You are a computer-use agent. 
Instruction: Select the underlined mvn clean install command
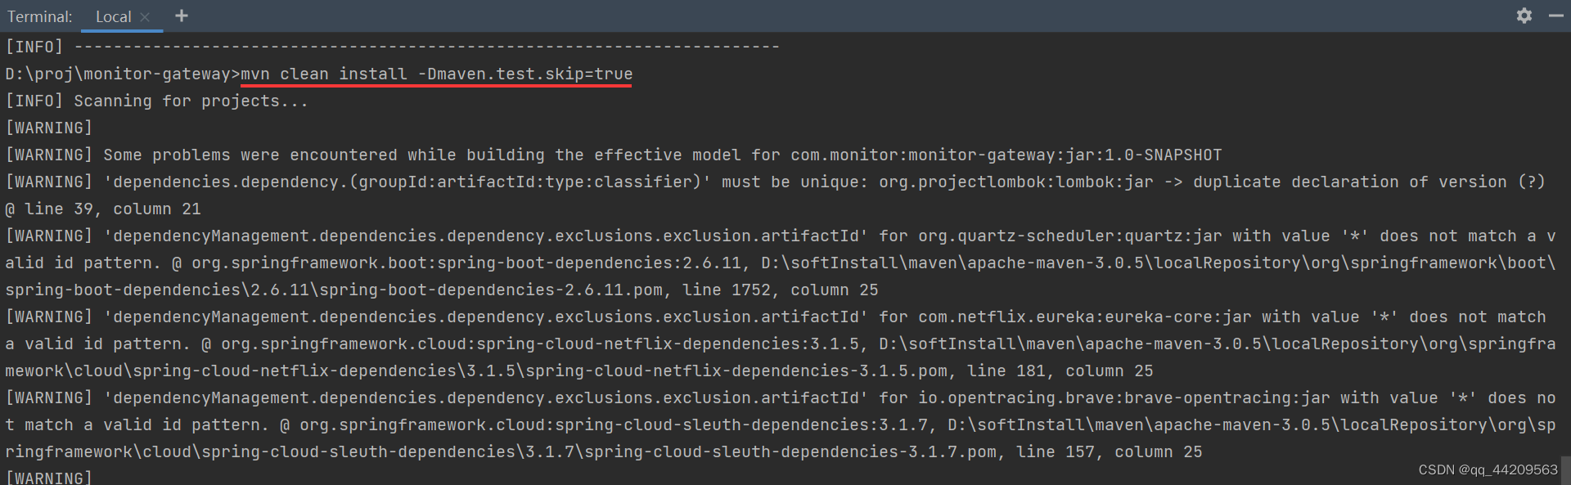pyautogui.click(x=322, y=73)
